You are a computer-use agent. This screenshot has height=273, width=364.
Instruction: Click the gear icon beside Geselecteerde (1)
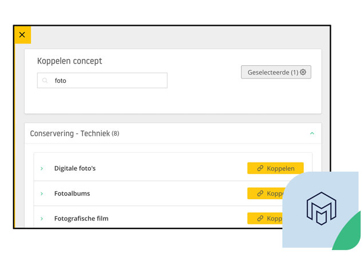coord(303,73)
